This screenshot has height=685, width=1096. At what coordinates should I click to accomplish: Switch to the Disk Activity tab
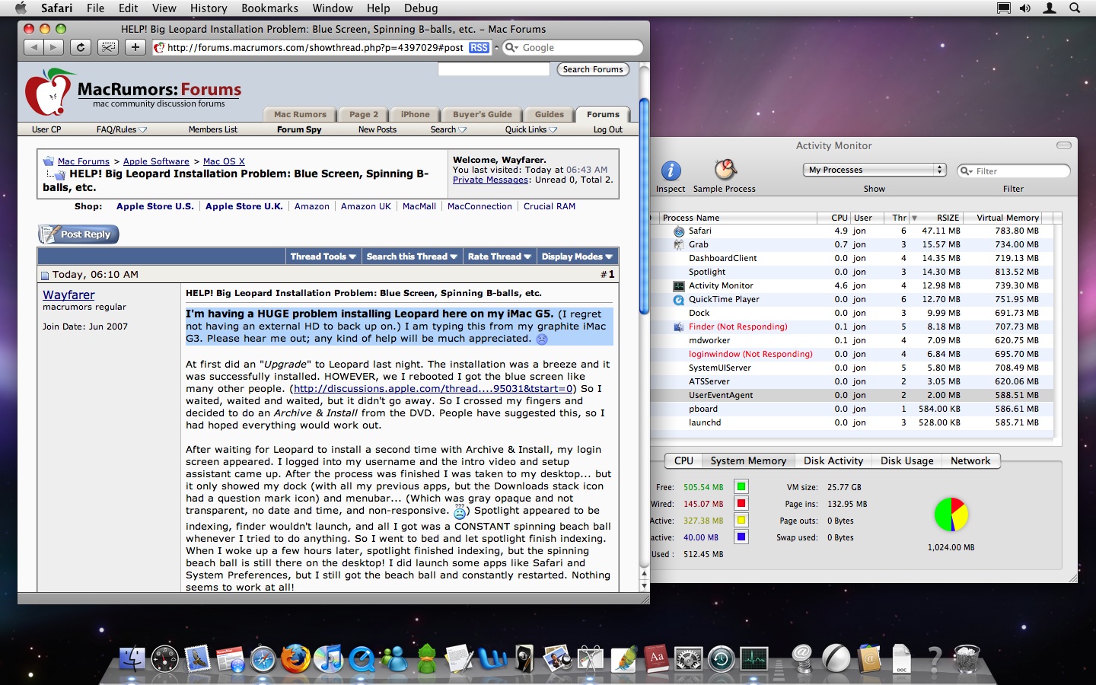coord(833,460)
